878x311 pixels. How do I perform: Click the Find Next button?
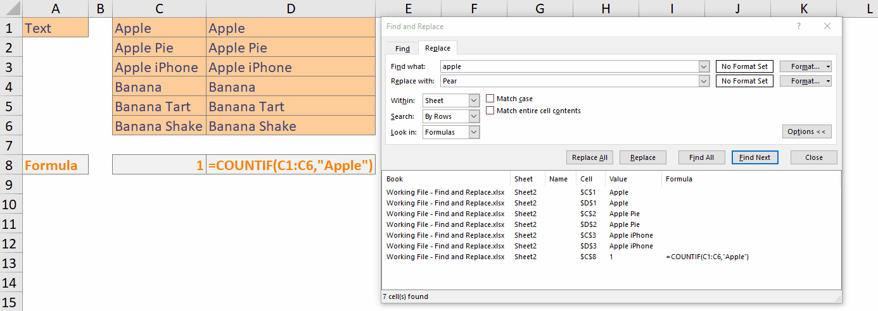pos(754,157)
